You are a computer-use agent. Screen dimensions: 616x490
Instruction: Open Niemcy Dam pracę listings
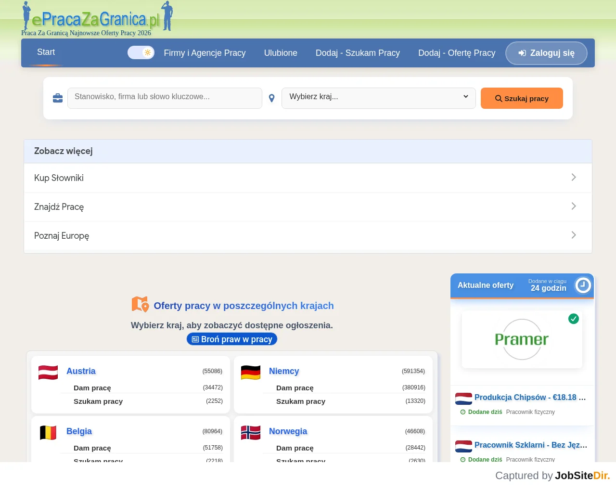pos(295,388)
